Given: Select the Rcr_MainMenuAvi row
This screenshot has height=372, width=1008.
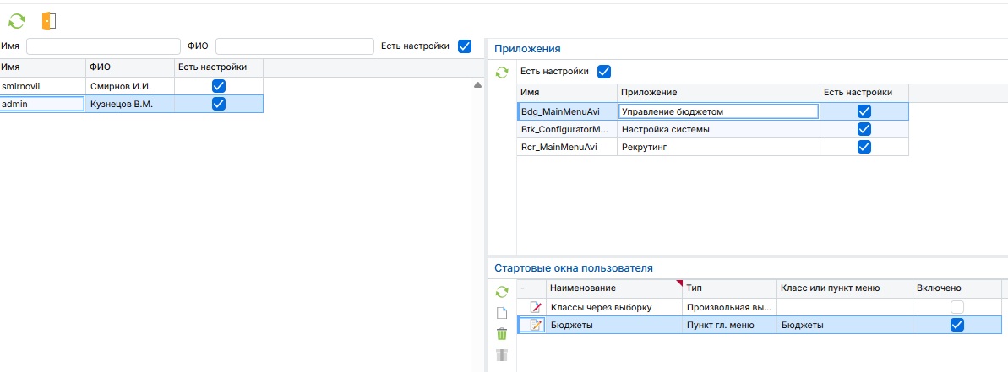Looking at the screenshot, I should pyautogui.click(x=713, y=147).
